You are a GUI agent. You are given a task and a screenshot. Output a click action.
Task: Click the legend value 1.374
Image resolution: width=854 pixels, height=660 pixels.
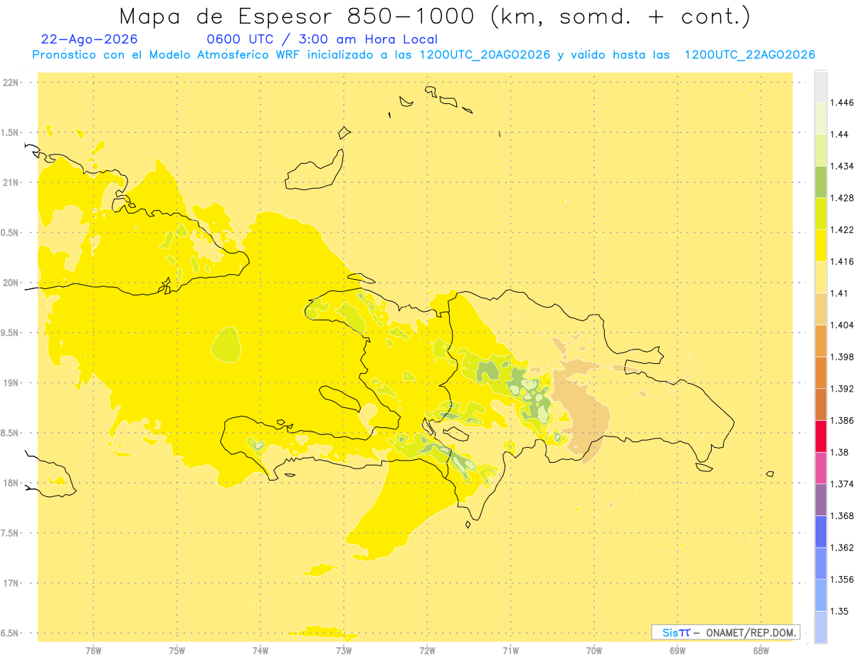843,484
